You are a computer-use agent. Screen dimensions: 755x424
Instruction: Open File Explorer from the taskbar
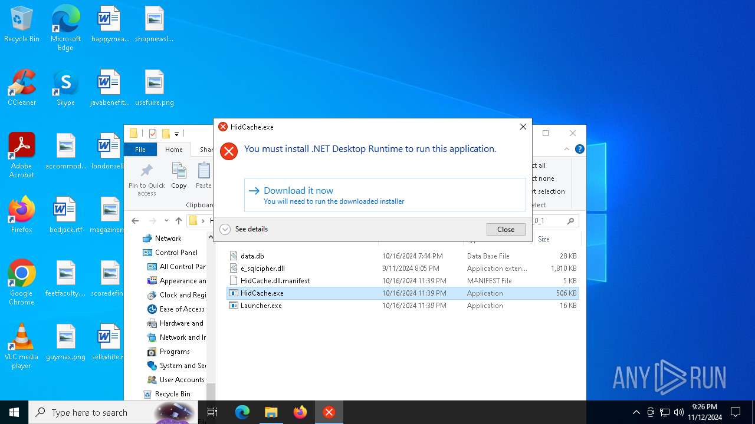click(x=271, y=412)
